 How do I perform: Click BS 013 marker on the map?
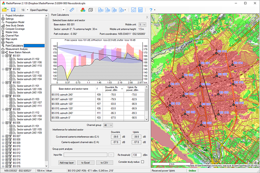[216, 53]
